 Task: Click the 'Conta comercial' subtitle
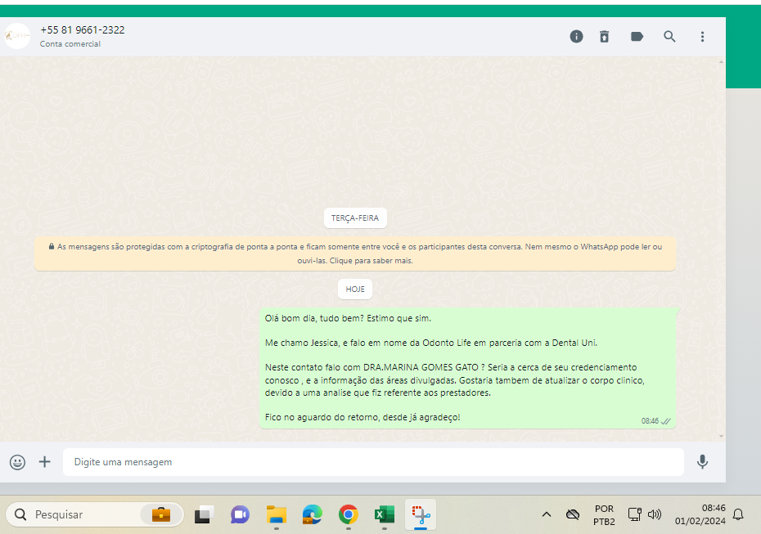pyautogui.click(x=70, y=43)
